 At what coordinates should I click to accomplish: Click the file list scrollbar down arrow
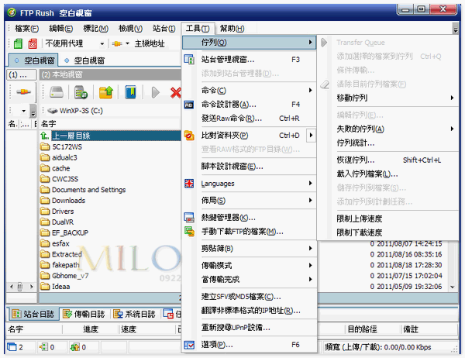pyautogui.click(x=453, y=287)
